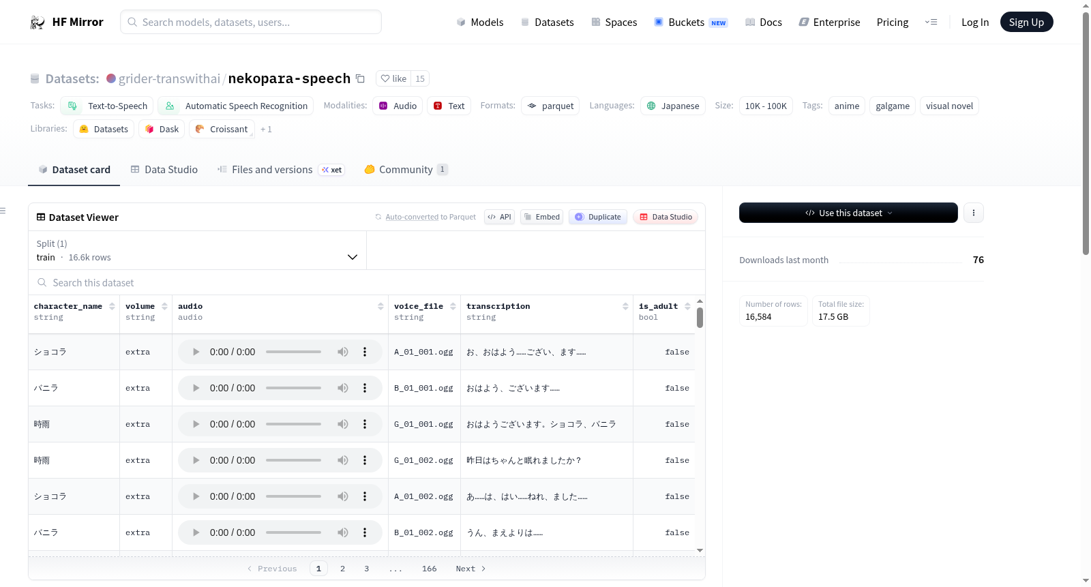Open the Data Studio tab

tap(164, 170)
